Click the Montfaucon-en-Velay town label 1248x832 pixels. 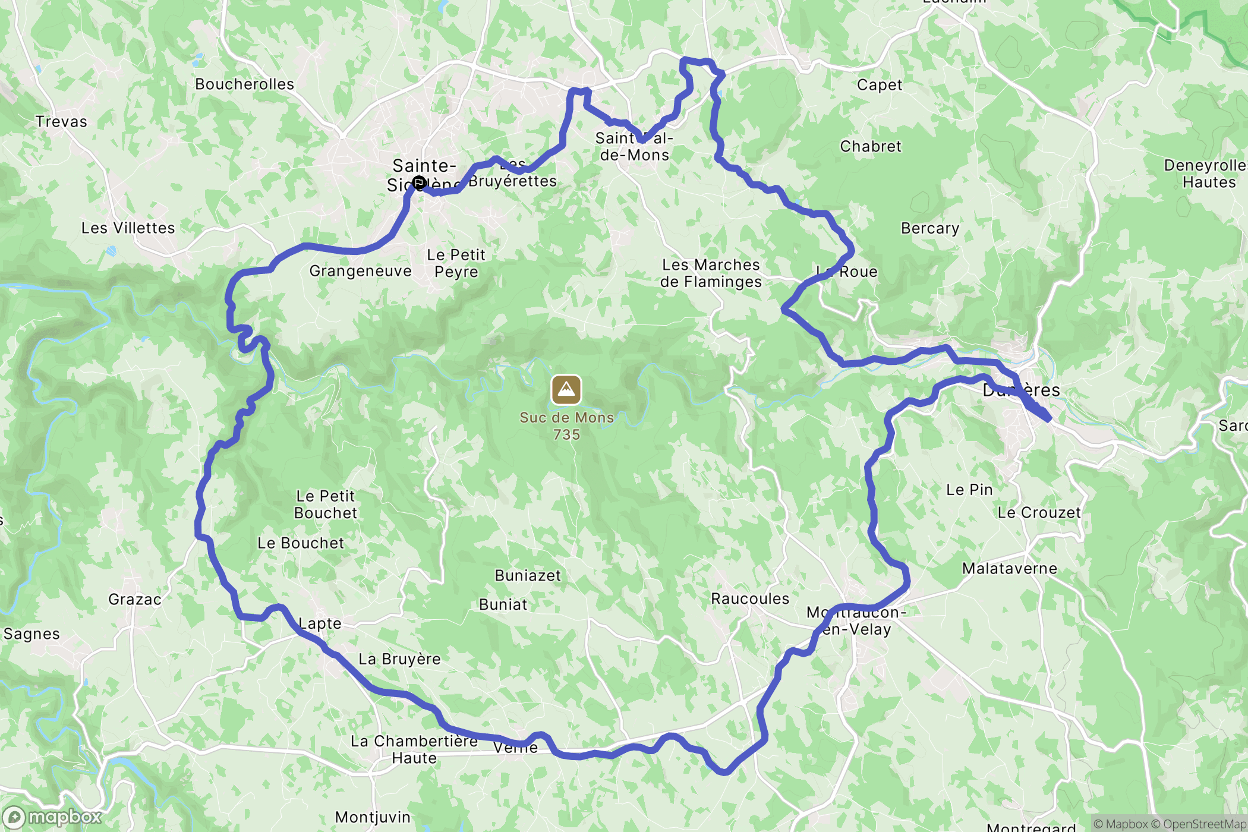pos(856,621)
